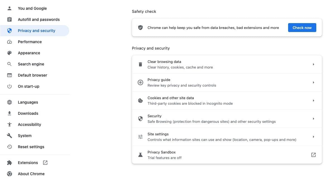Expand the Security row arrow
Viewport: 335px width, 188px height.
(314, 119)
